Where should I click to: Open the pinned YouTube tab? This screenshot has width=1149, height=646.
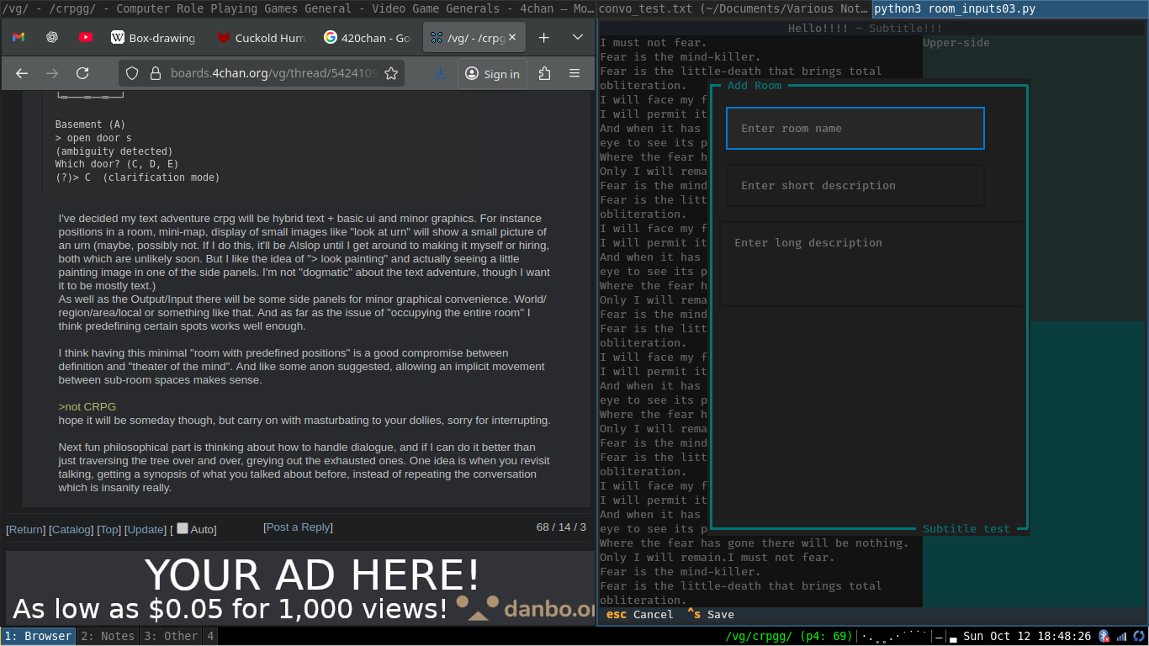pyautogui.click(x=86, y=37)
